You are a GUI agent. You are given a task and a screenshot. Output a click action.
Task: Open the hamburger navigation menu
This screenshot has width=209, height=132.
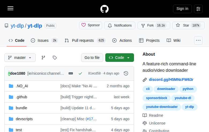coord(10,8)
